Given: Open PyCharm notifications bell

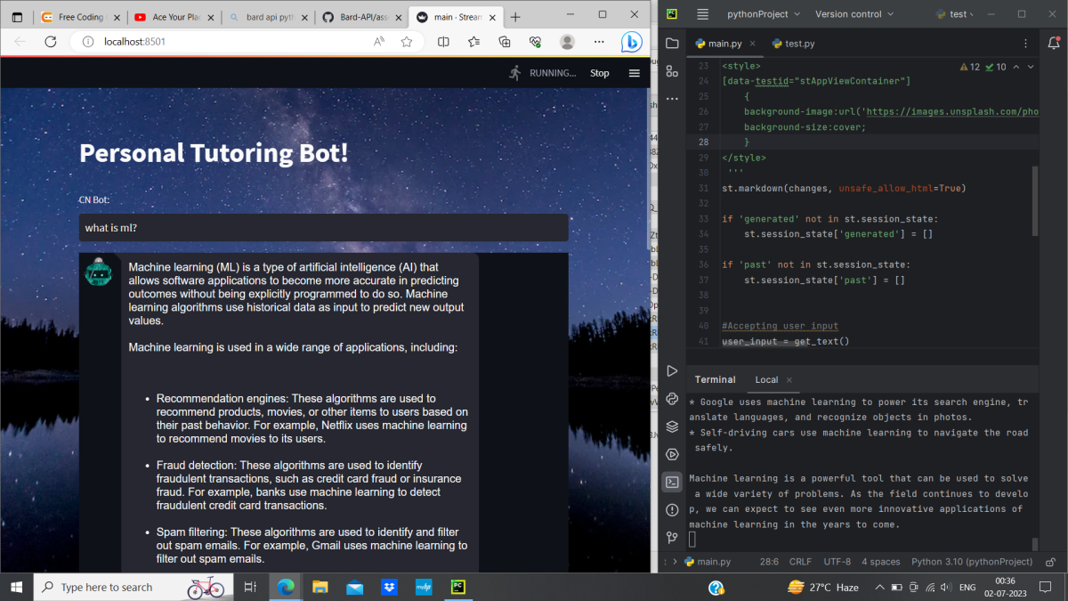Looking at the screenshot, I should [1053, 43].
